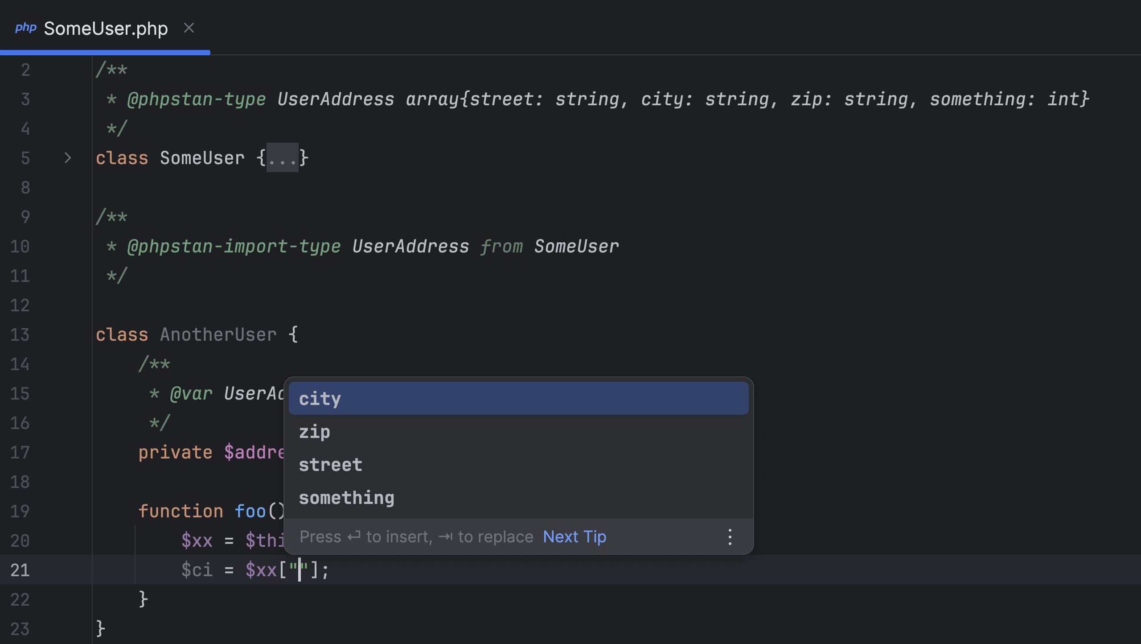
Task: Expand the collapsed {...} code placeholder
Action: [x=282, y=158]
